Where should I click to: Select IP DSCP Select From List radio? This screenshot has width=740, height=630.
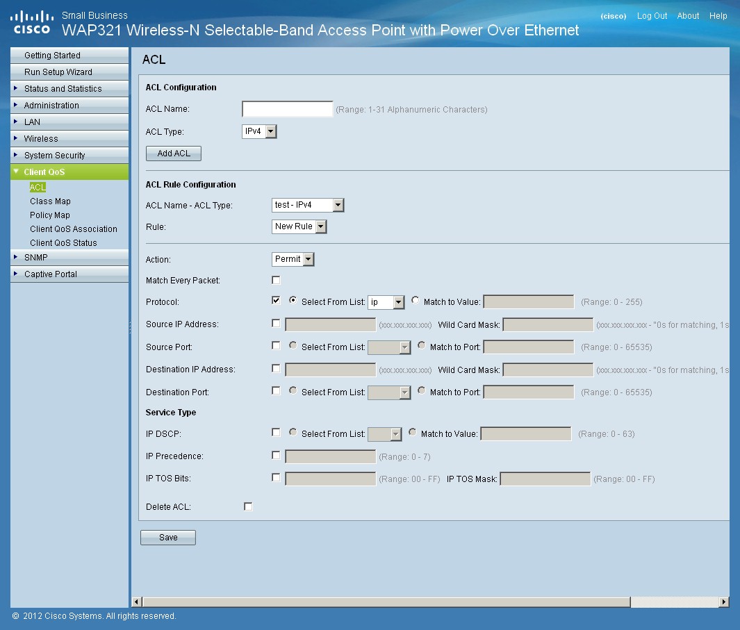coord(293,432)
